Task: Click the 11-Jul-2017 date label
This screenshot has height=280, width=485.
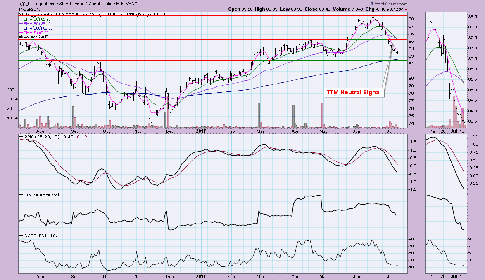Action: pos(29,9)
